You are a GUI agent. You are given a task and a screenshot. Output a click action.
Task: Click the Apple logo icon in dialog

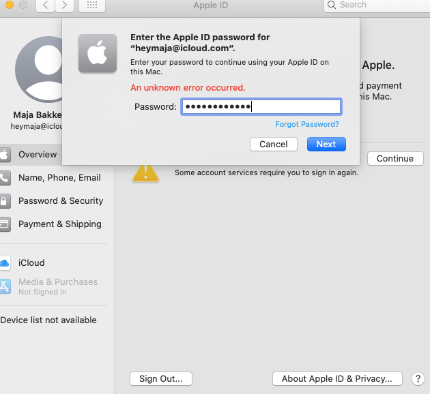pyautogui.click(x=98, y=52)
